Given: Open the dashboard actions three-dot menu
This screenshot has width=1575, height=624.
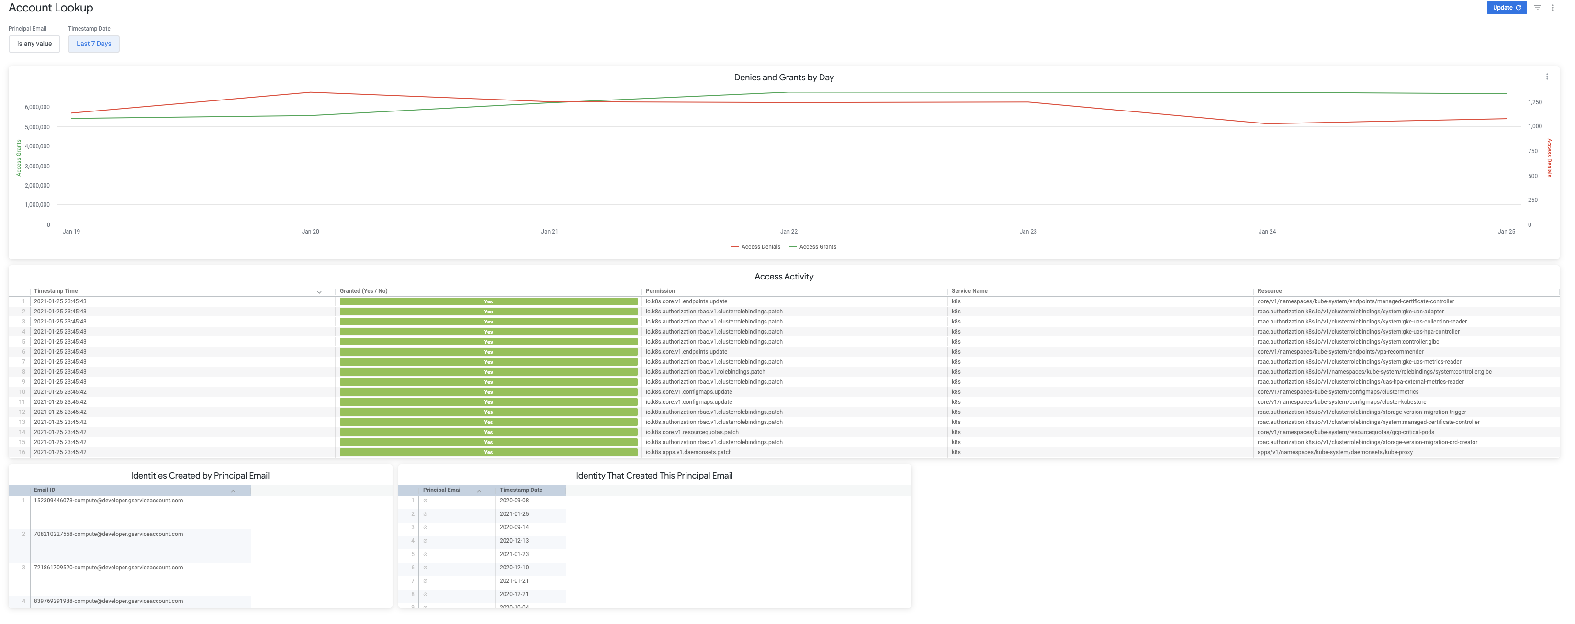Looking at the screenshot, I should pos(1552,8).
